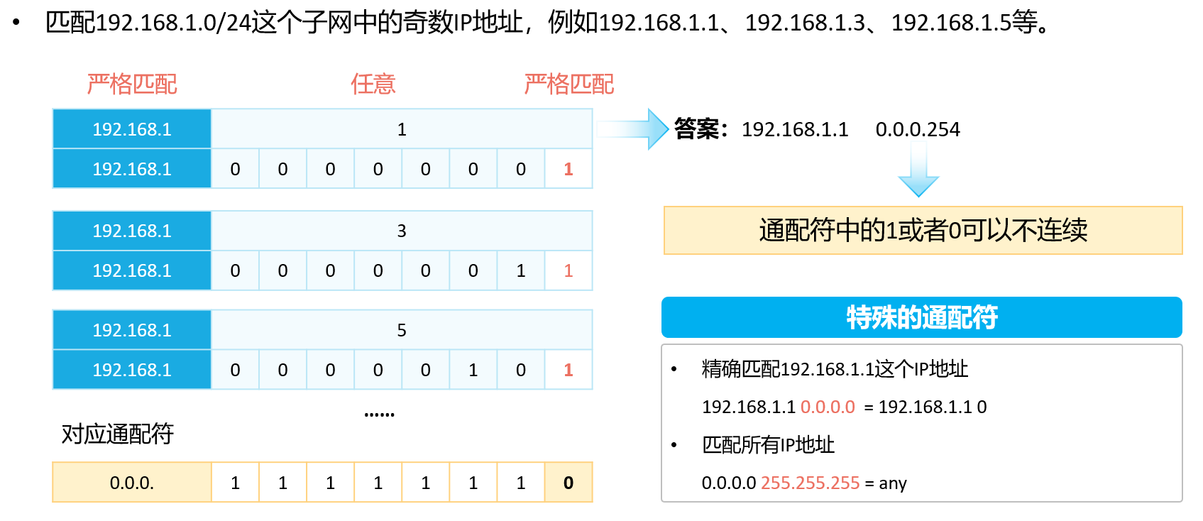
Task: Click the ellipsis dots below the binary tables
Action: [x=379, y=413]
